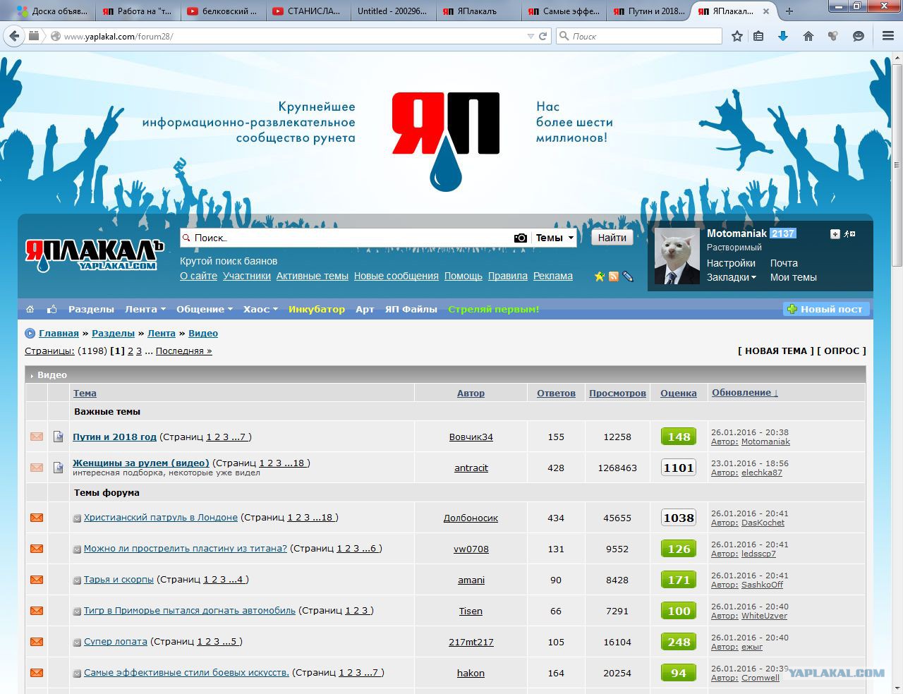Click the Motomaniak cat avatar

pyautogui.click(x=677, y=256)
